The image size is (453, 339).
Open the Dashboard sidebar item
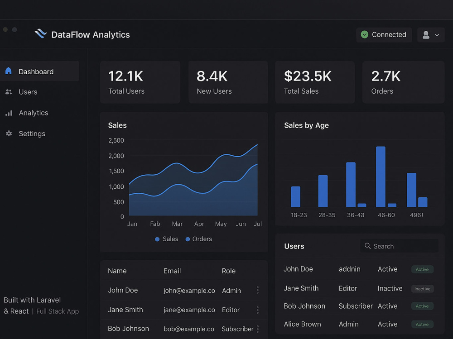39,71
